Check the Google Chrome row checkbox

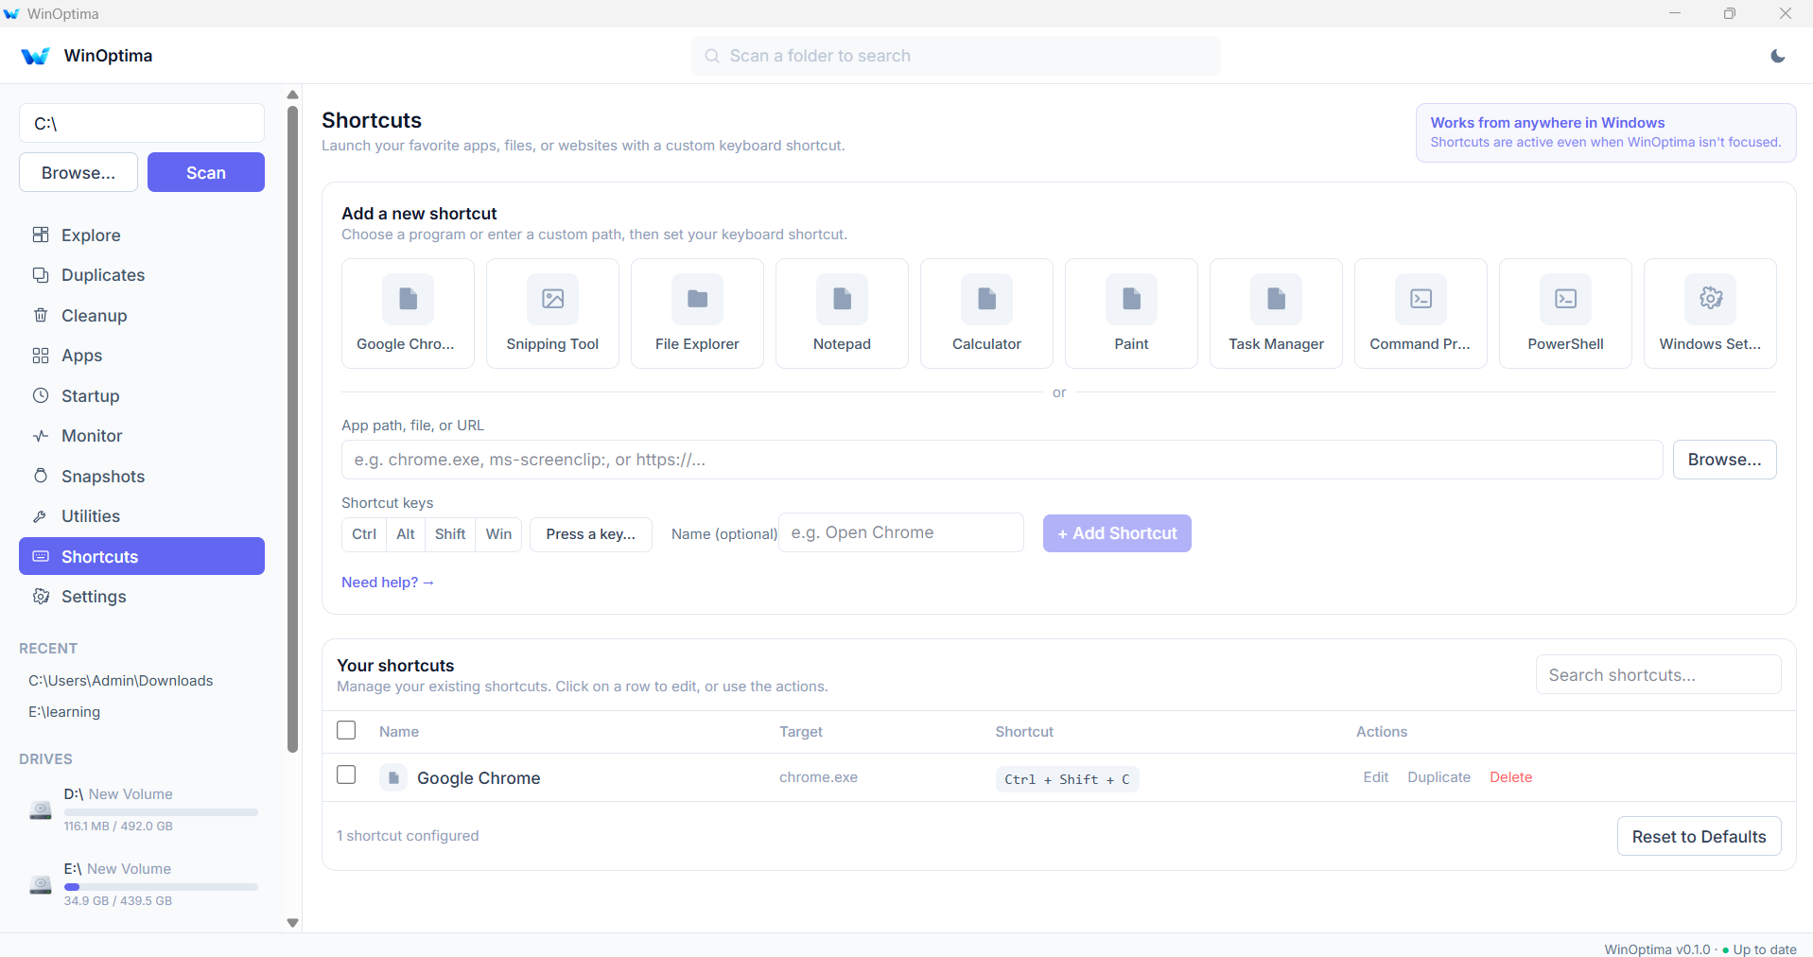[346, 774]
